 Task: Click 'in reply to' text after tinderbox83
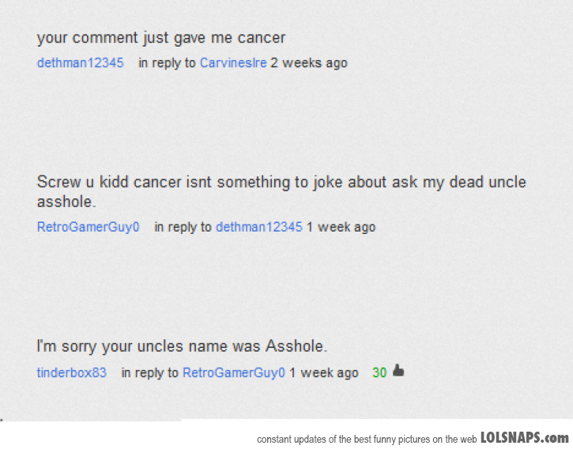tap(150, 372)
